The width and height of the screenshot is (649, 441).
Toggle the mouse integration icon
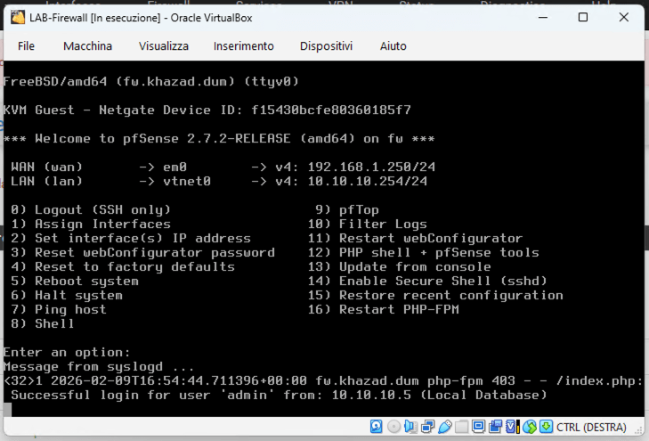(530, 427)
